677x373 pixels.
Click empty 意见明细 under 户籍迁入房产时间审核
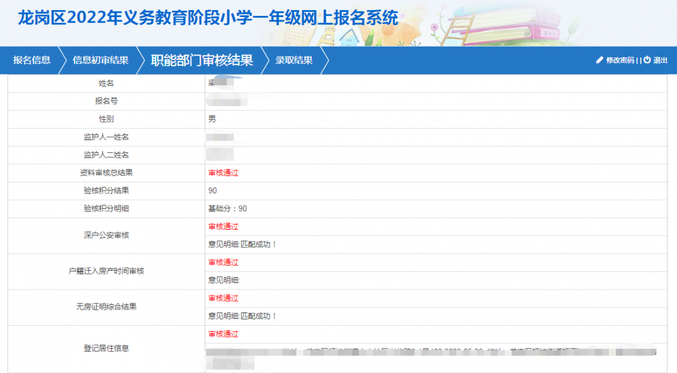coord(224,280)
